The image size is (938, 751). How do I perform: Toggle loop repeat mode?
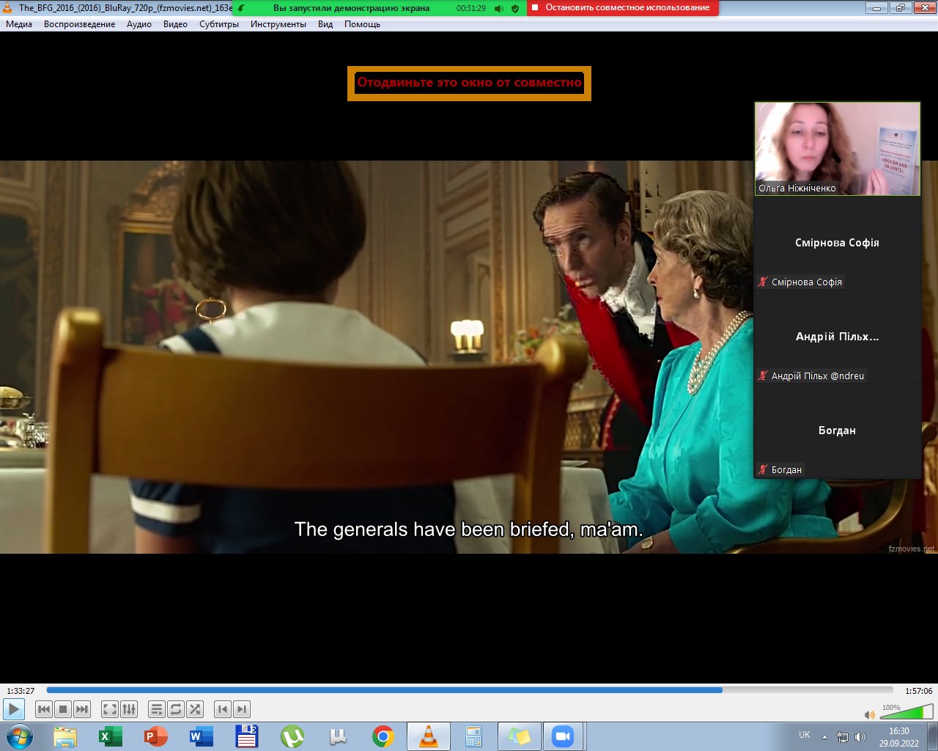point(176,709)
